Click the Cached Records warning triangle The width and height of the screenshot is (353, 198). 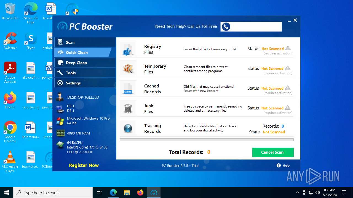(x=288, y=88)
